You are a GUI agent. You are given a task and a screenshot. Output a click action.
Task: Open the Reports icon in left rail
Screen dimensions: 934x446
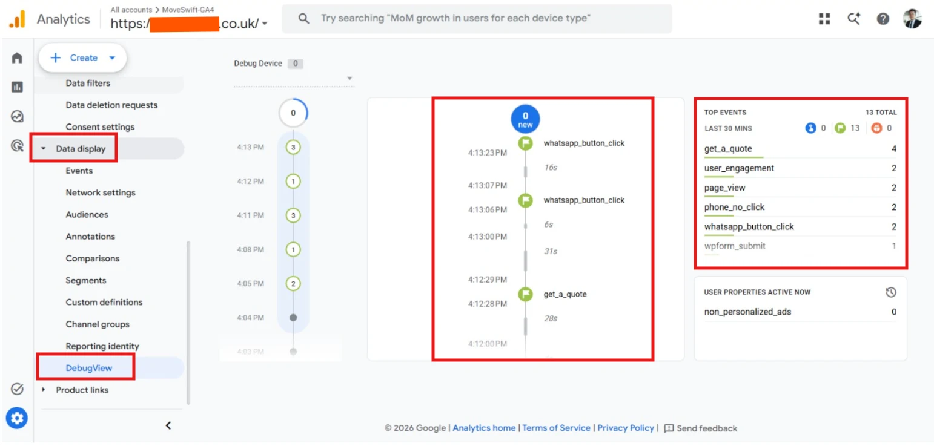17,87
